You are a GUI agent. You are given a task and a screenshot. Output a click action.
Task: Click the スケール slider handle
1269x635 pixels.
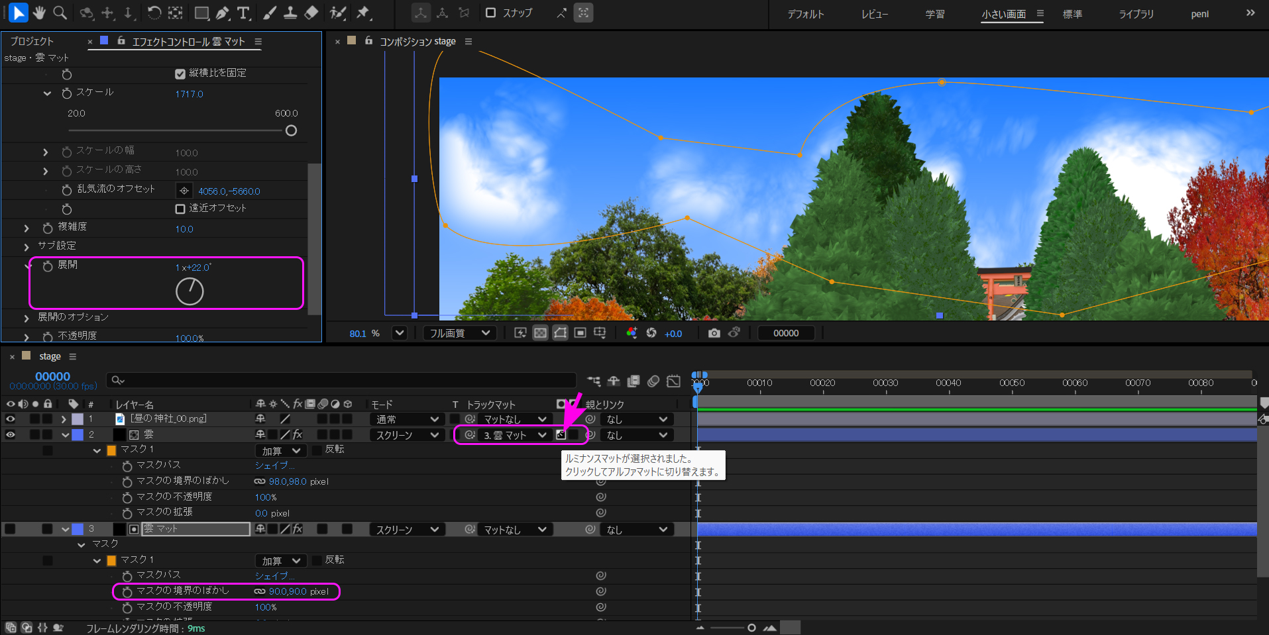(291, 130)
